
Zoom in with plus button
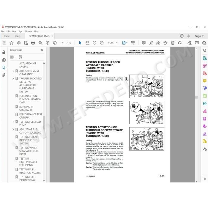102,43
